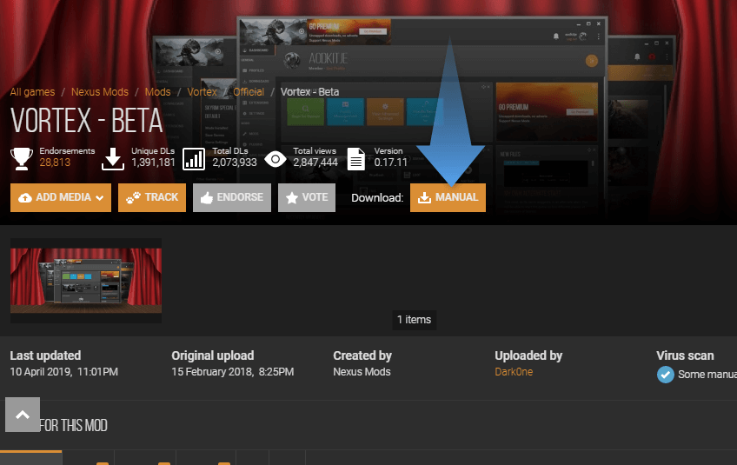Image resolution: width=737 pixels, height=465 pixels.
Task: Open the Add Media dropdown
Action: (61, 197)
